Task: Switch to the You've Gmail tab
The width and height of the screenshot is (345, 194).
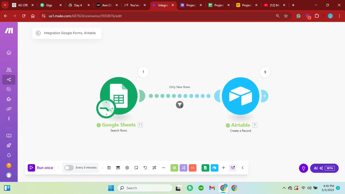Action: [x=135, y=5]
